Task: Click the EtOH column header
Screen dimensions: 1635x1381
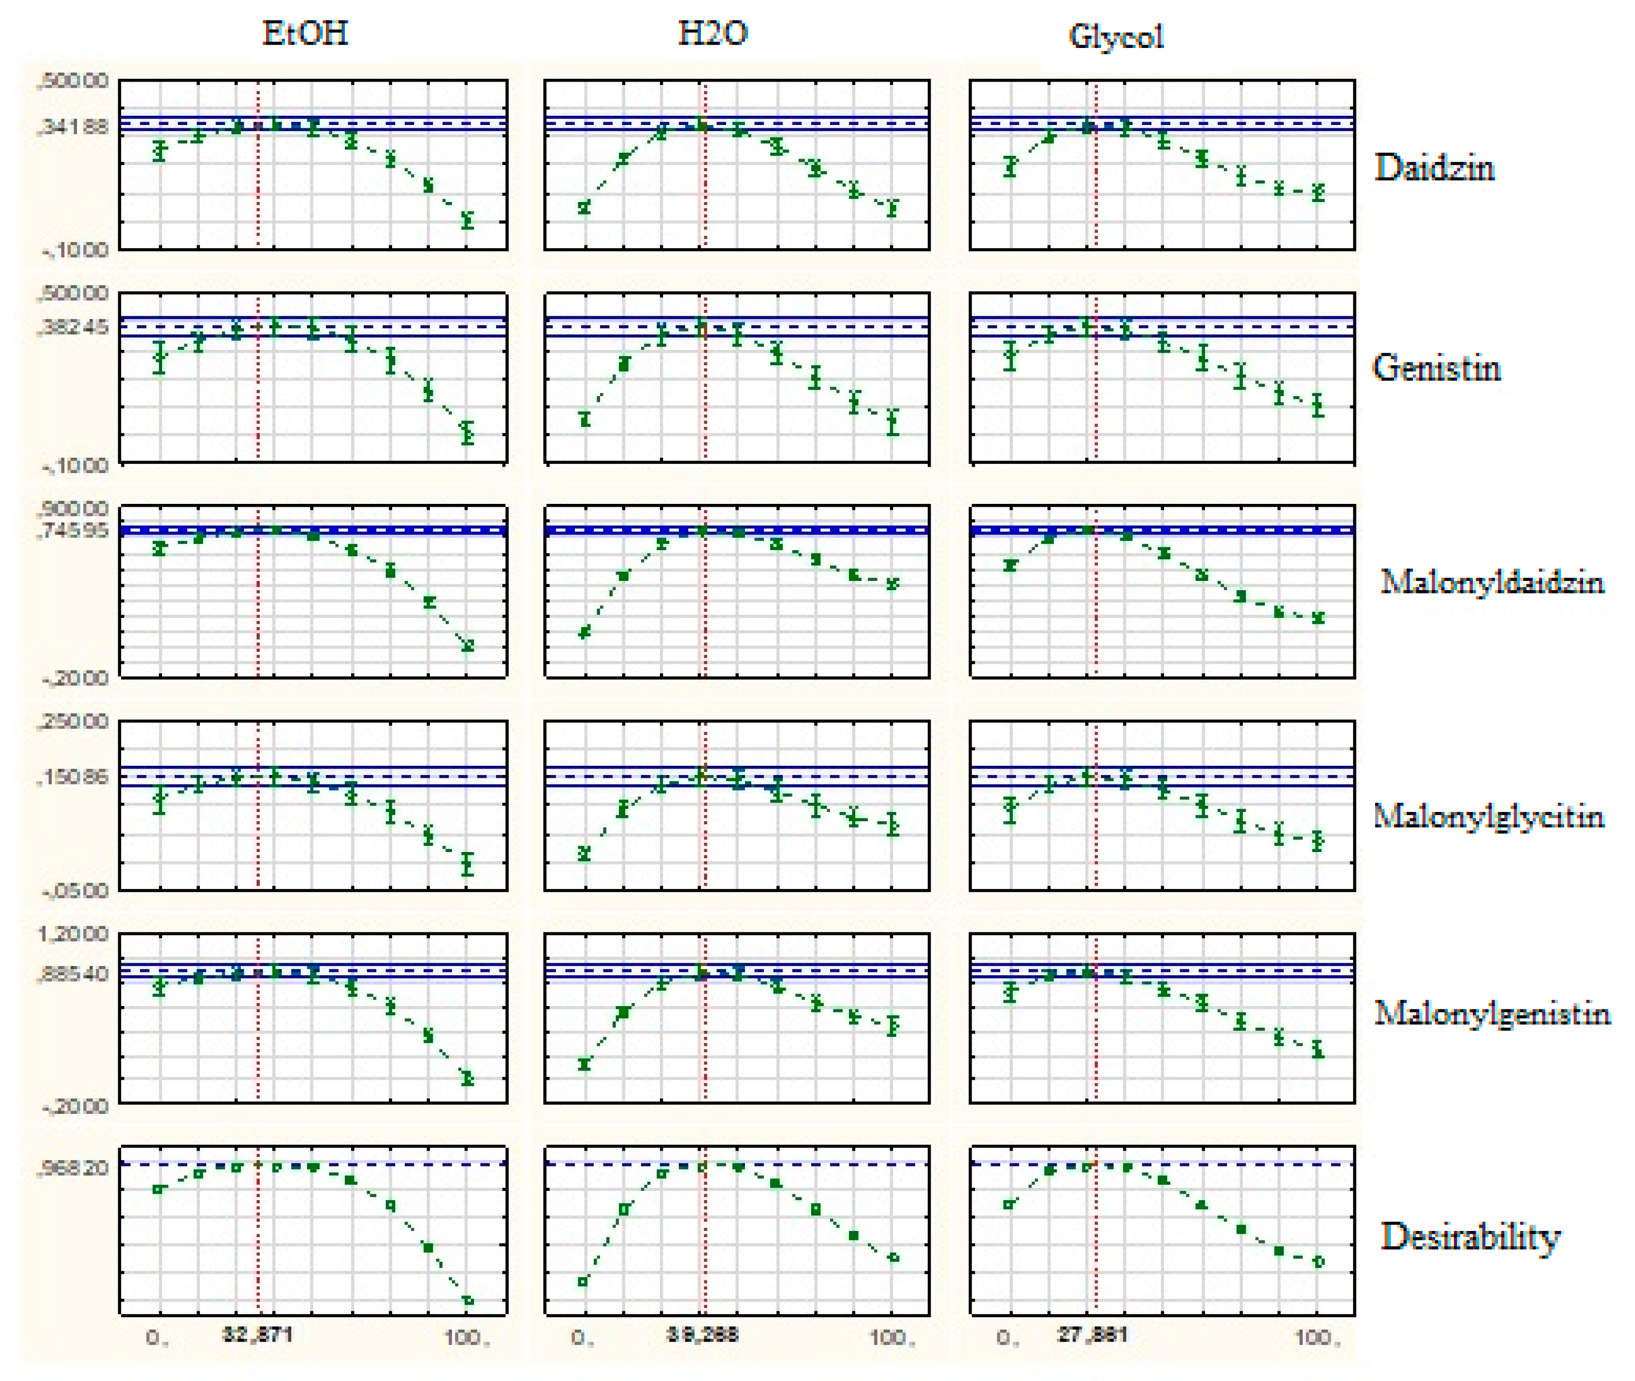Action: click(x=305, y=34)
